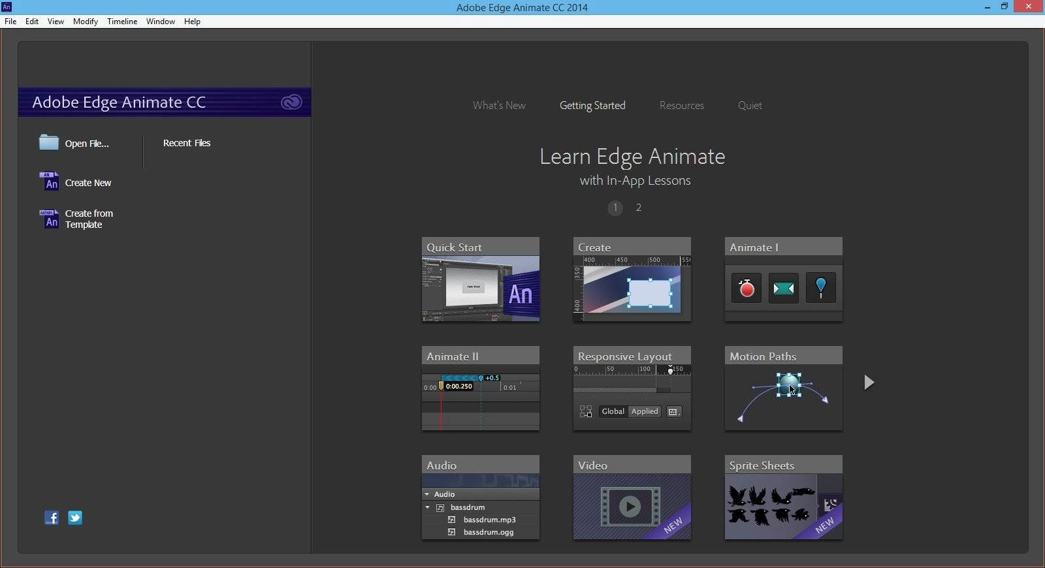The height and width of the screenshot is (568, 1045).
Task: Click the selected ball on the motion path
Action: click(x=789, y=385)
